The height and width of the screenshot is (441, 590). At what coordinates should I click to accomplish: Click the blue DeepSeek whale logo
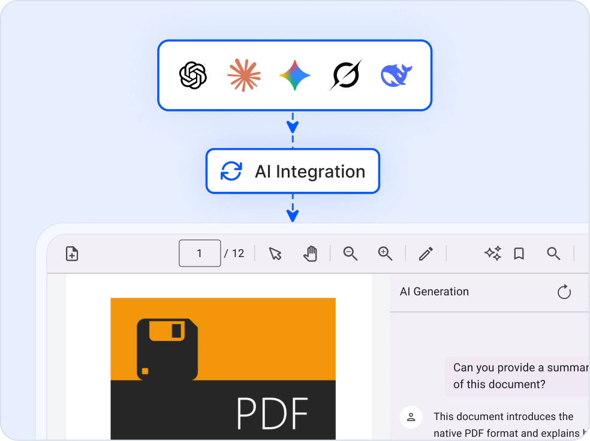click(x=396, y=75)
